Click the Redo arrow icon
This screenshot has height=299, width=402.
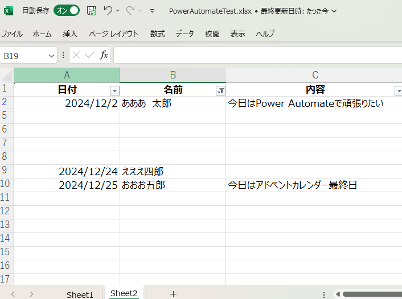130,10
